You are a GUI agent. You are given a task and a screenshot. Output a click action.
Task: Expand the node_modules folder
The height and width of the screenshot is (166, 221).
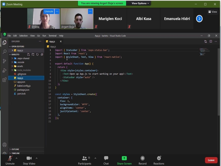click(x=23, y=70)
